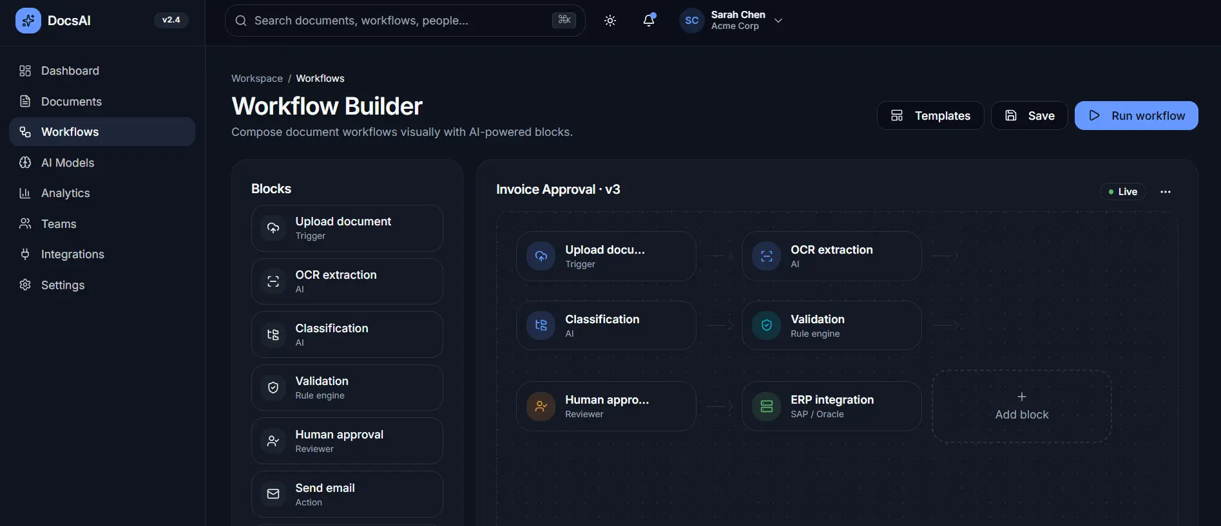Click the Classification tree icon in Blocks
The image size is (1221, 526).
(273, 335)
